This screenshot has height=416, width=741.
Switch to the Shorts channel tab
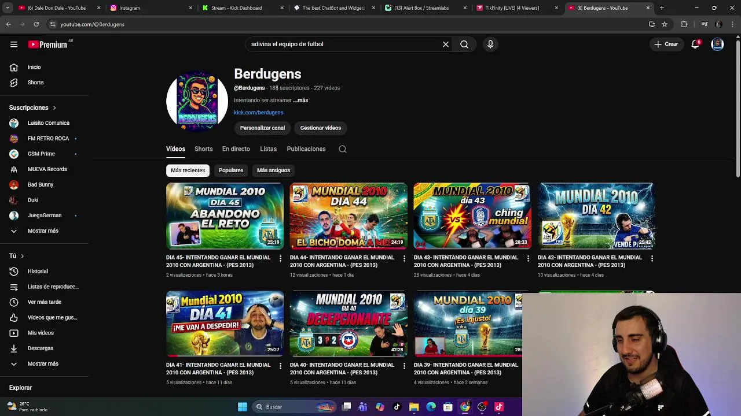(203, 149)
